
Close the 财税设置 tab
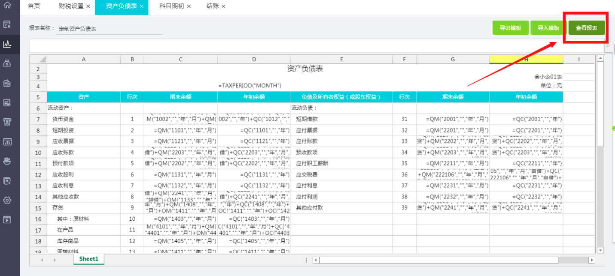(x=88, y=6)
